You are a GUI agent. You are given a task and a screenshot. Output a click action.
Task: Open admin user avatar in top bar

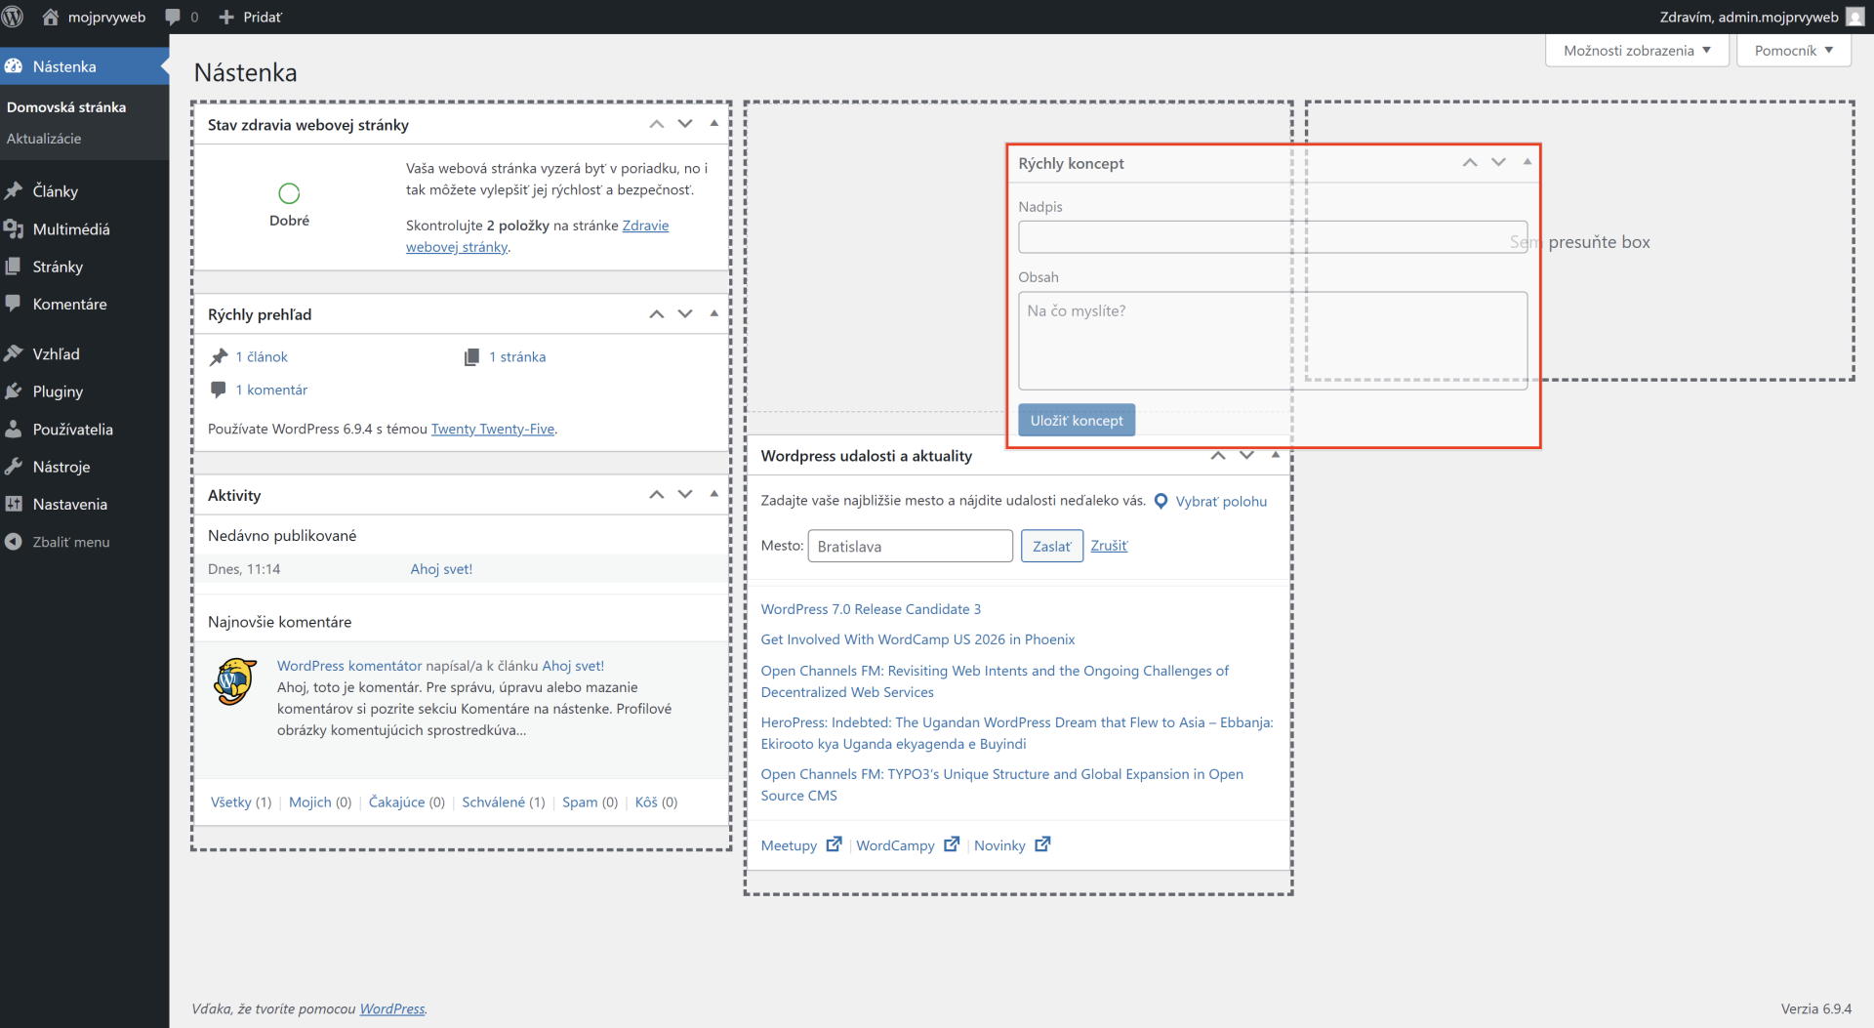(x=1855, y=17)
